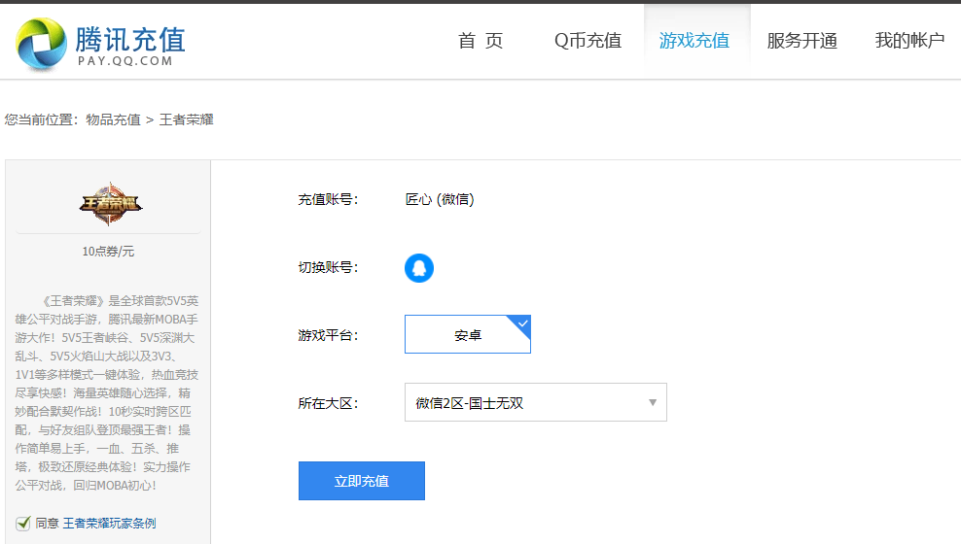Select the 安卓 platform option
This screenshot has height=544, width=961.
468,334
